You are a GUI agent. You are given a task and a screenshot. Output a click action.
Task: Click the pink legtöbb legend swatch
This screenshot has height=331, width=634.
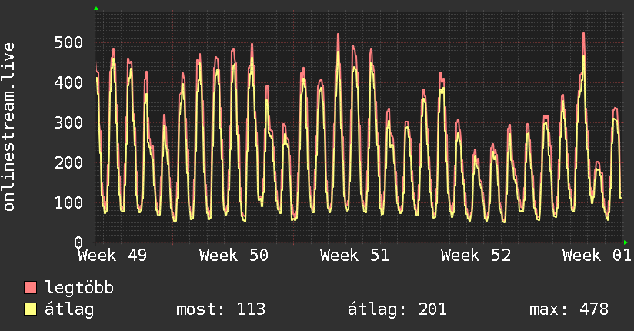[x=30, y=288]
